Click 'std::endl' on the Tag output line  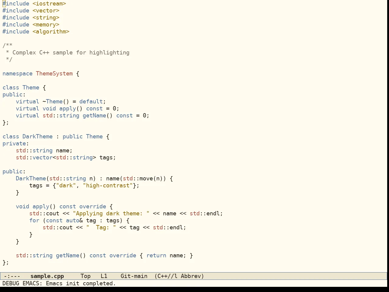coord(168,228)
